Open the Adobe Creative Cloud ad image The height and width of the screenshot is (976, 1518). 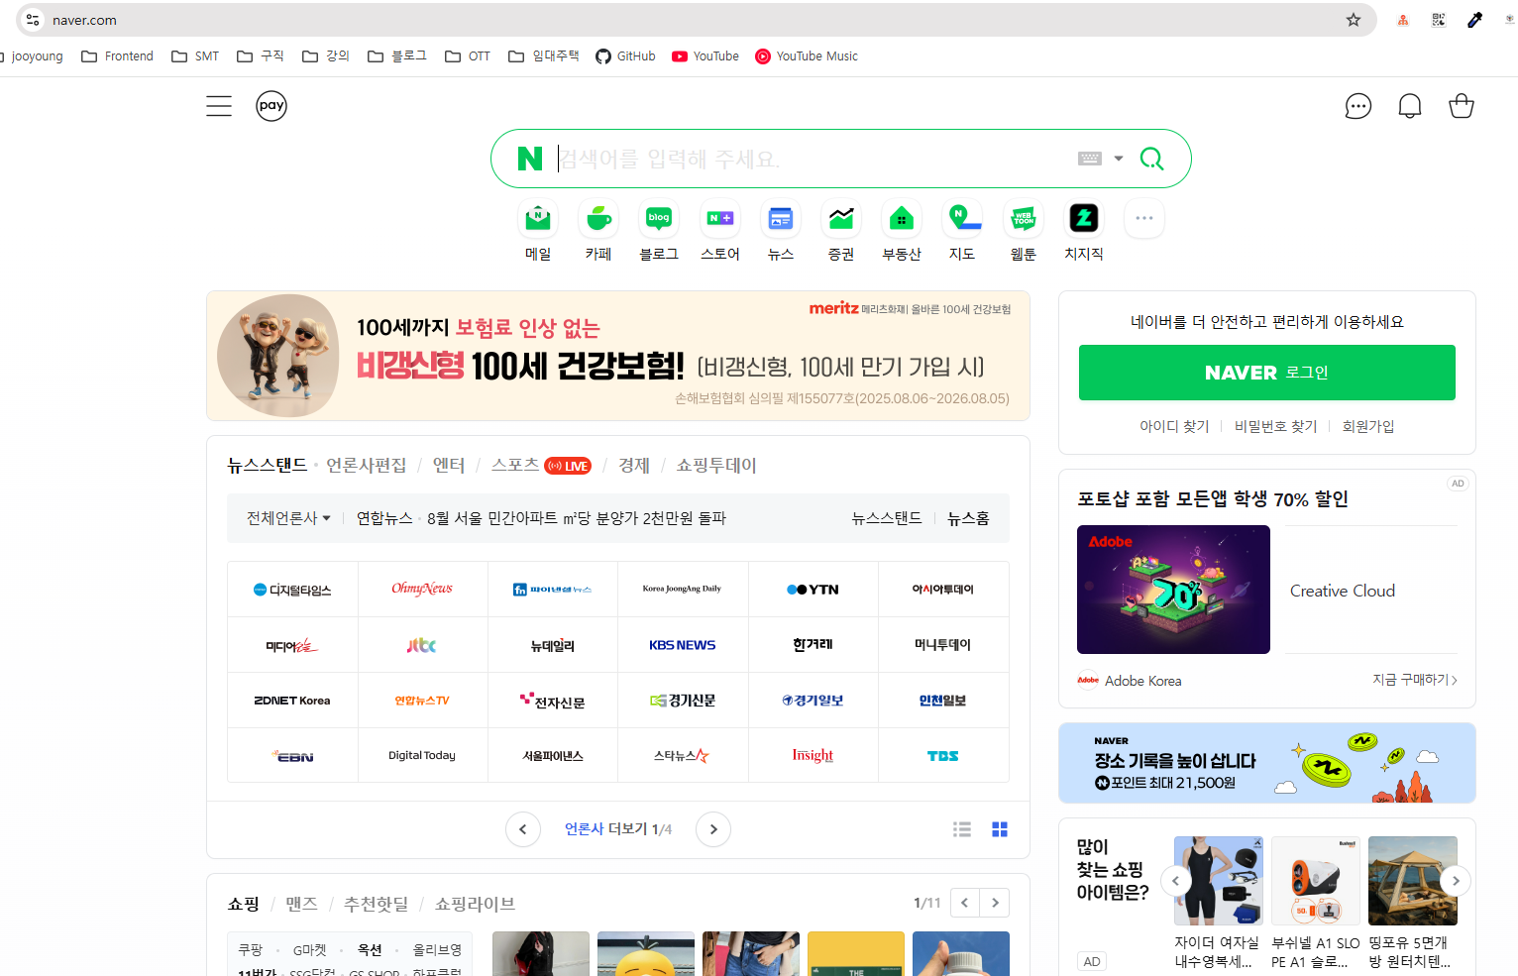tap(1173, 590)
